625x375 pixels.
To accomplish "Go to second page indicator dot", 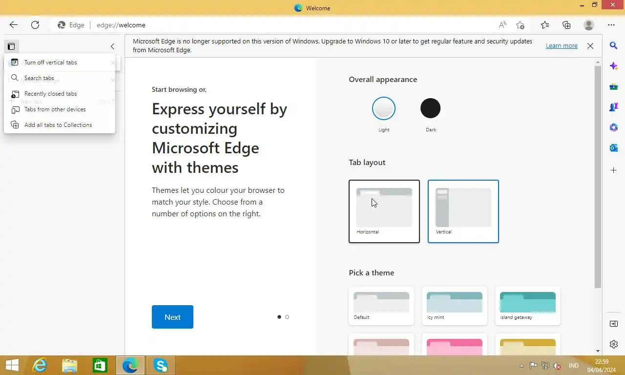I will pyautogui.click(x=287, y=317).
